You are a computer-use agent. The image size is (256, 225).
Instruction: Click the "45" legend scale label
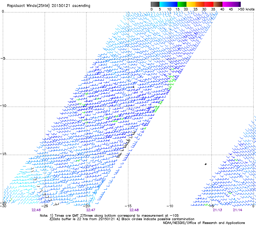(x=231, y=9)
